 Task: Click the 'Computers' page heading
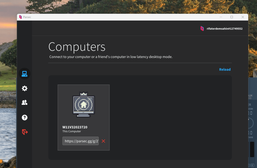pos(77,47)
